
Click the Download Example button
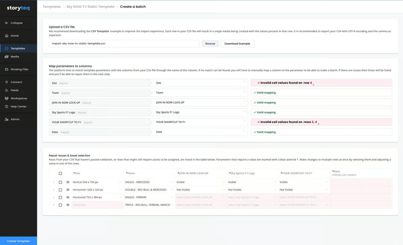tap(237, 44)
